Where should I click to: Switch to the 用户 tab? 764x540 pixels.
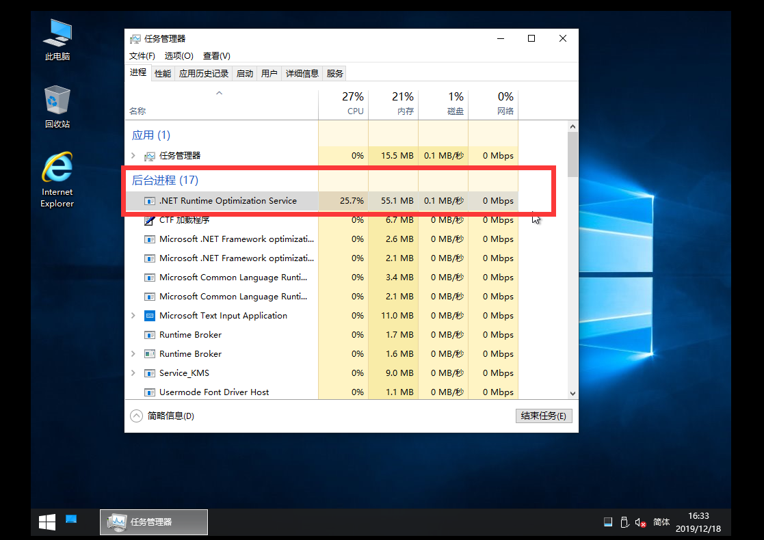coord(269,74)
